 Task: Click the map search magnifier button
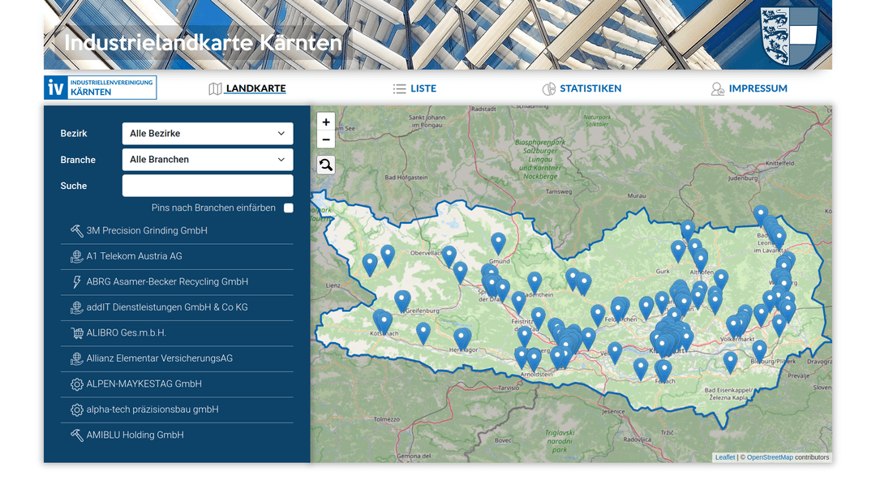[x=326, y=165]
